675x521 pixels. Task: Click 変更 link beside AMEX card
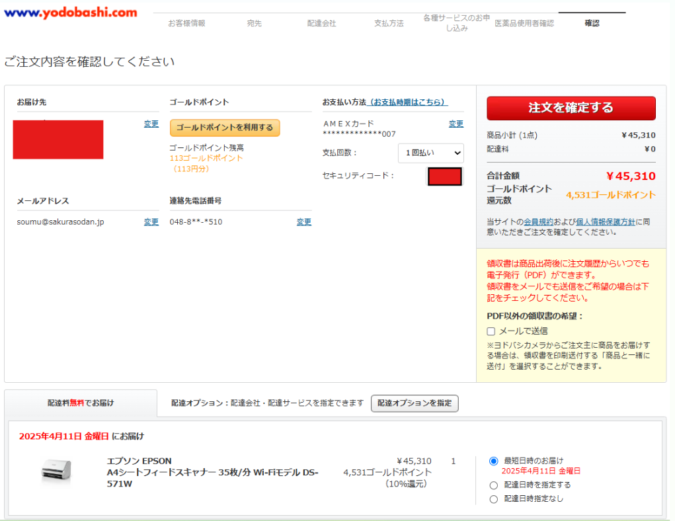[x=456, y=124]
